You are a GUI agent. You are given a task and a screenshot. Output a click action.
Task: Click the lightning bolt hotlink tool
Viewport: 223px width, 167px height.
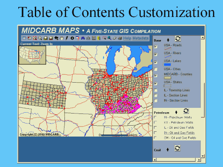67,38
